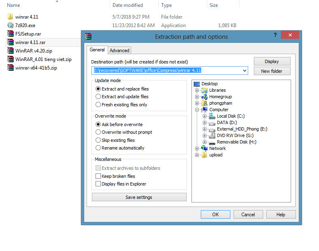Expand the DVD RW Drive (G:) node

point(204,135)
